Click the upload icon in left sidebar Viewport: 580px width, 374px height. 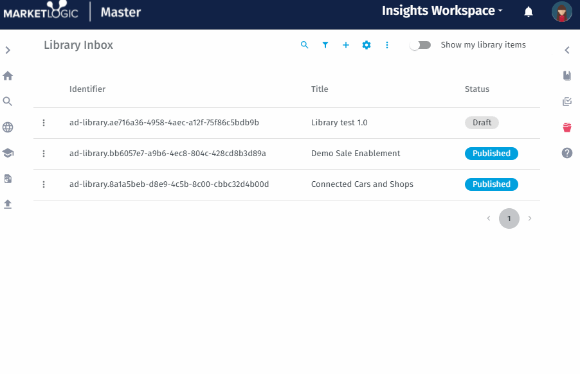tap(8, 204)
